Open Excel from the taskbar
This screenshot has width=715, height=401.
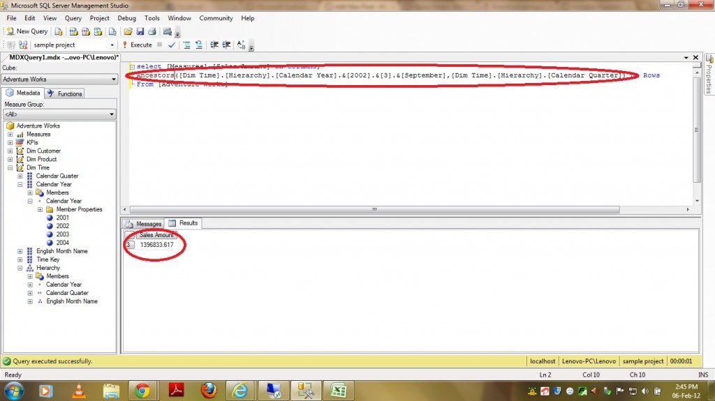339,389
